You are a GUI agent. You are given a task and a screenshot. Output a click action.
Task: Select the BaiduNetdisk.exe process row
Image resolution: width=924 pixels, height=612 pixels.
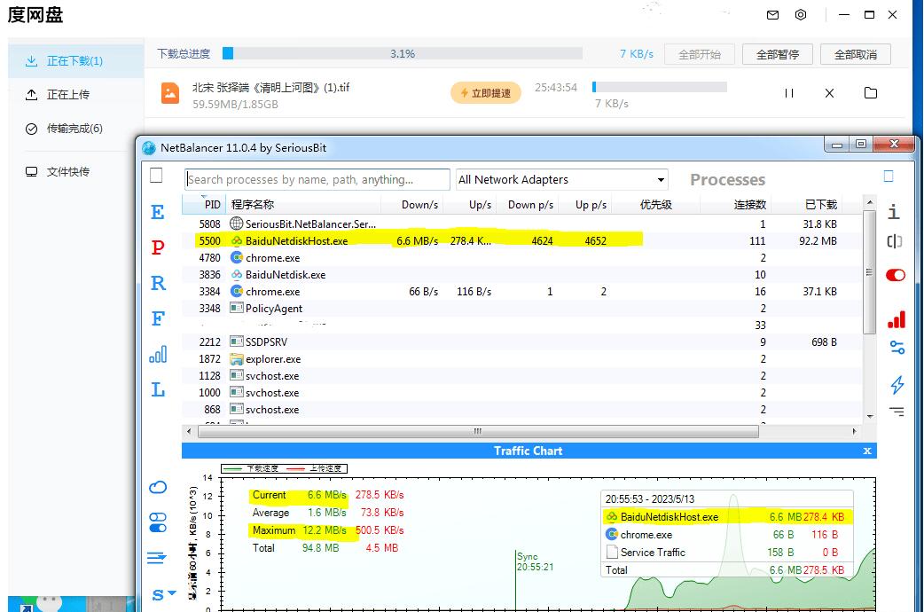click(x=521, y=275)
